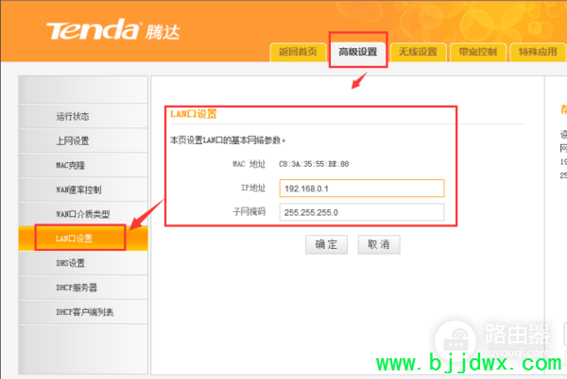Click the 确定 button
Screen dimensions: 567x379
326,244
